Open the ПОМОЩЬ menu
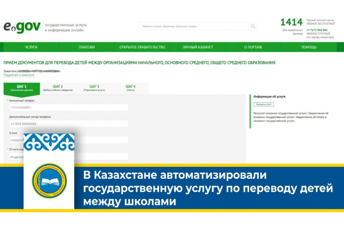The width and height of the screenshot is (344, 229). tap(309, 47)
